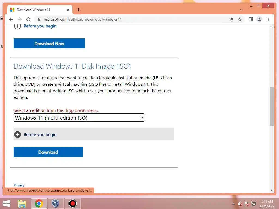Open the Privacy link
This screenshot has width=279, height=209.
click(19, 185)
